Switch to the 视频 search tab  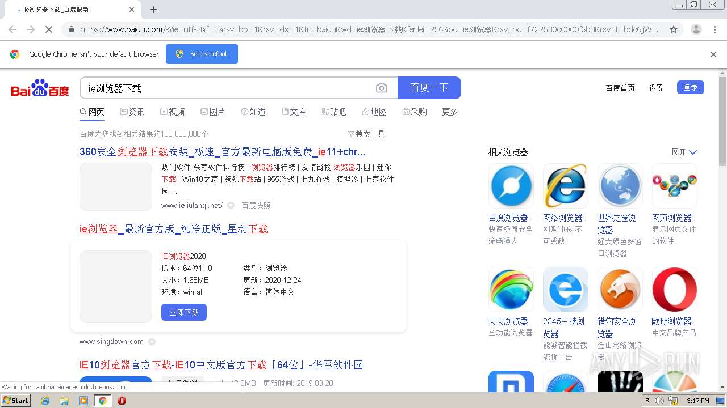pos(173,112)
